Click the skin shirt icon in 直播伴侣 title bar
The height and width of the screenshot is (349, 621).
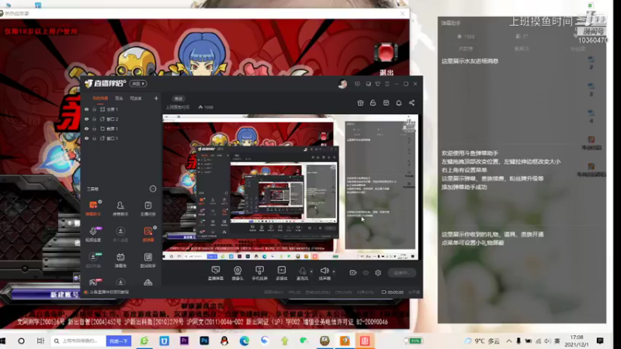377,84
